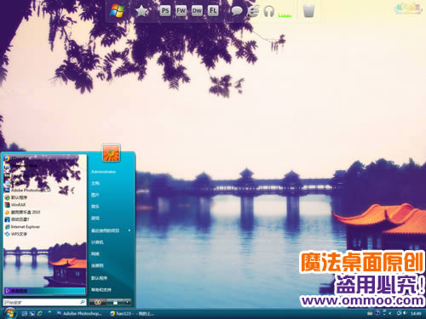Image resolution: width=426 pixels, height=319 pixels.
Task: Open 游戏 in the Start menu
Action: (x=95, y=219)
